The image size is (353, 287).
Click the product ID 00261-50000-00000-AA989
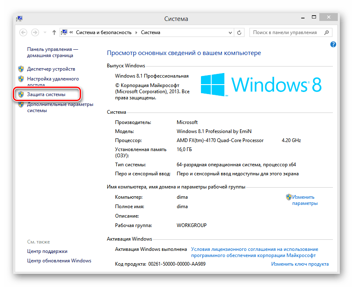coord(177,264)
